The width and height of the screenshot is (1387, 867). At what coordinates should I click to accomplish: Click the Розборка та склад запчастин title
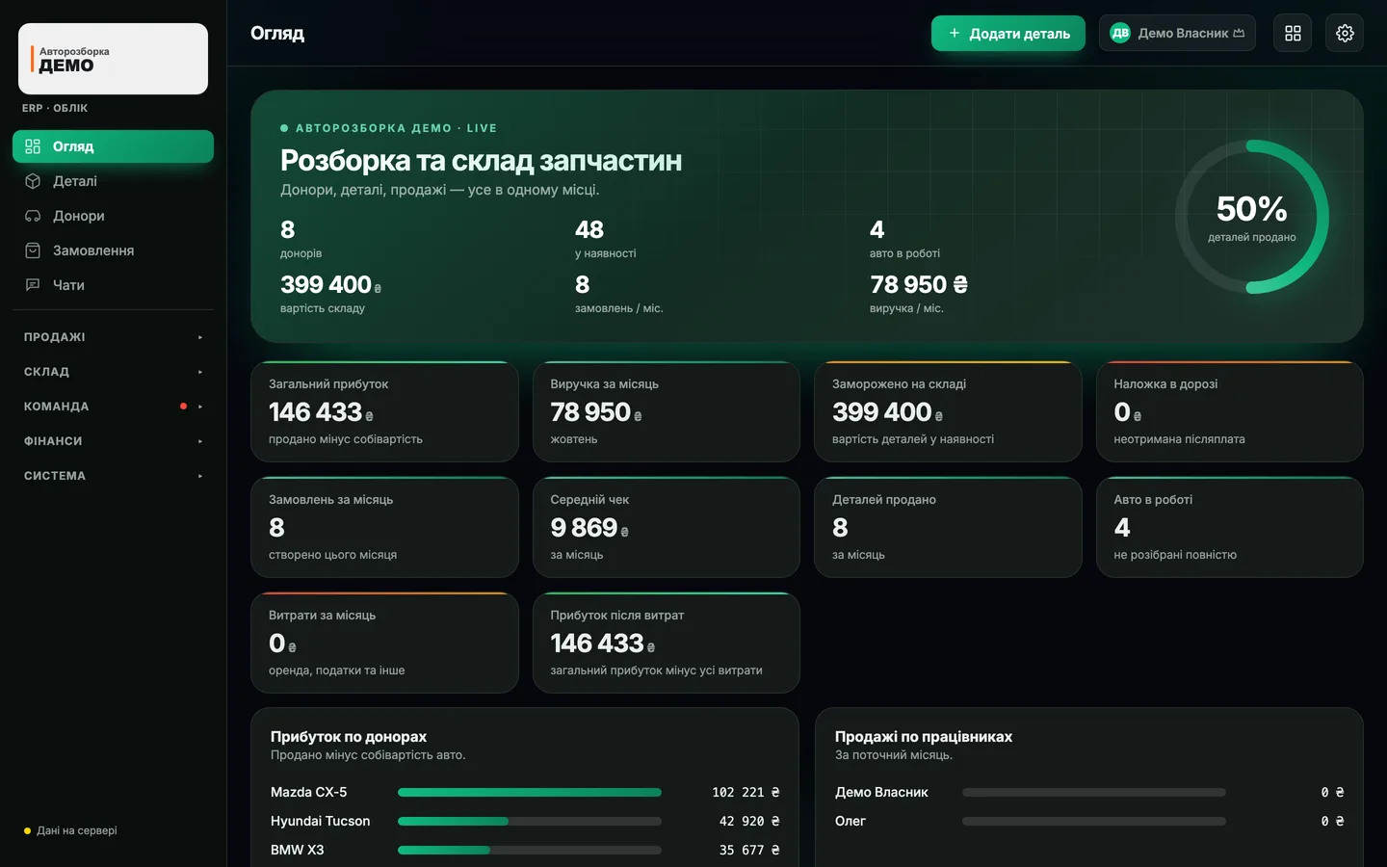pyautogui.click(x=481, y=160)
